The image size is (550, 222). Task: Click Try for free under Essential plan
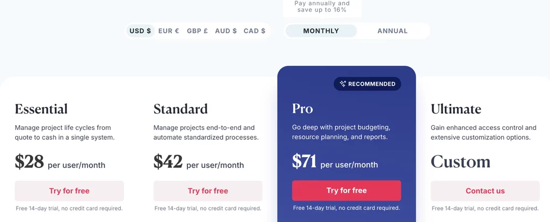[69, 191]
